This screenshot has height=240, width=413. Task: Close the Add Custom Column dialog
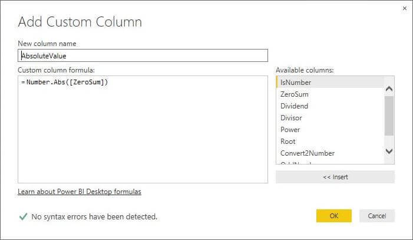[404, 8]
